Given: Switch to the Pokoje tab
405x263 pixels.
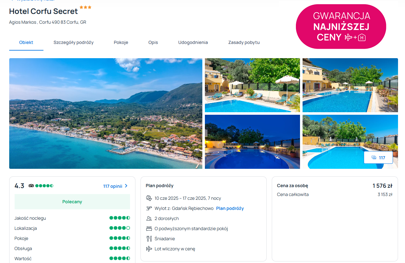Looking at the screenshot, I should [121, 42].
